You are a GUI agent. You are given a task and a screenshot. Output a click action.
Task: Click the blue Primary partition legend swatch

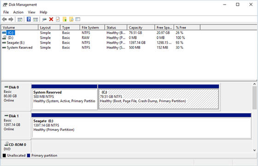coord(29,155)
